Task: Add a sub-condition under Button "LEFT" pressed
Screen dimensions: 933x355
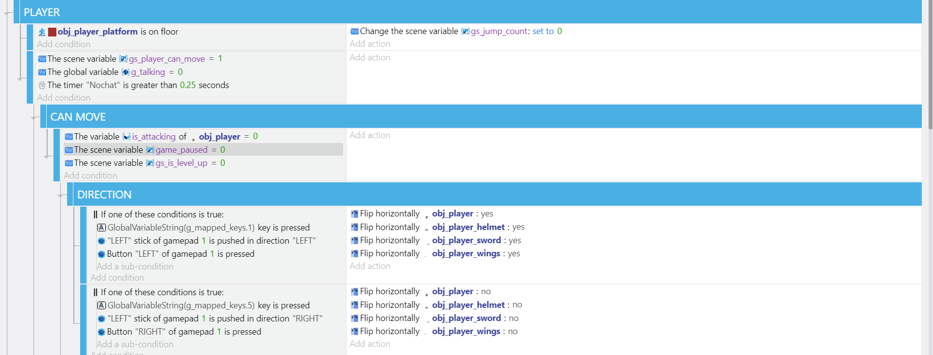Action: coord(135,266)
